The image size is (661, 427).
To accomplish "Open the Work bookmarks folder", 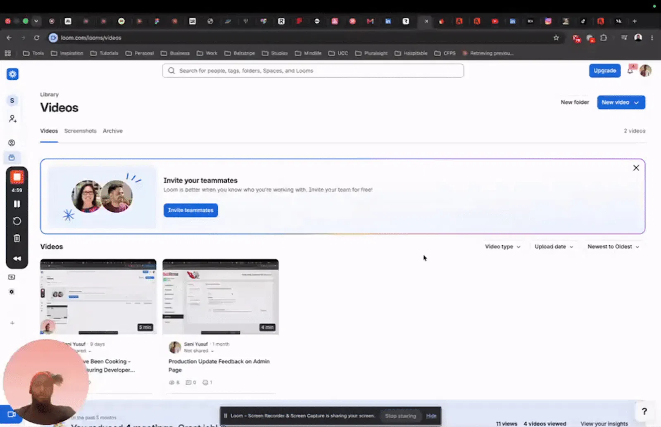I will 207,53.
